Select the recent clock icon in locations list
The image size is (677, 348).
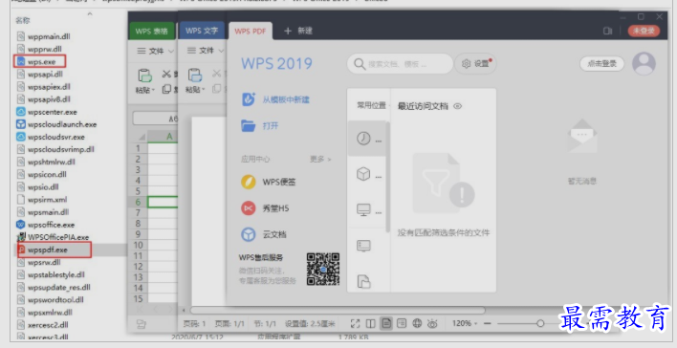(363, 139)
